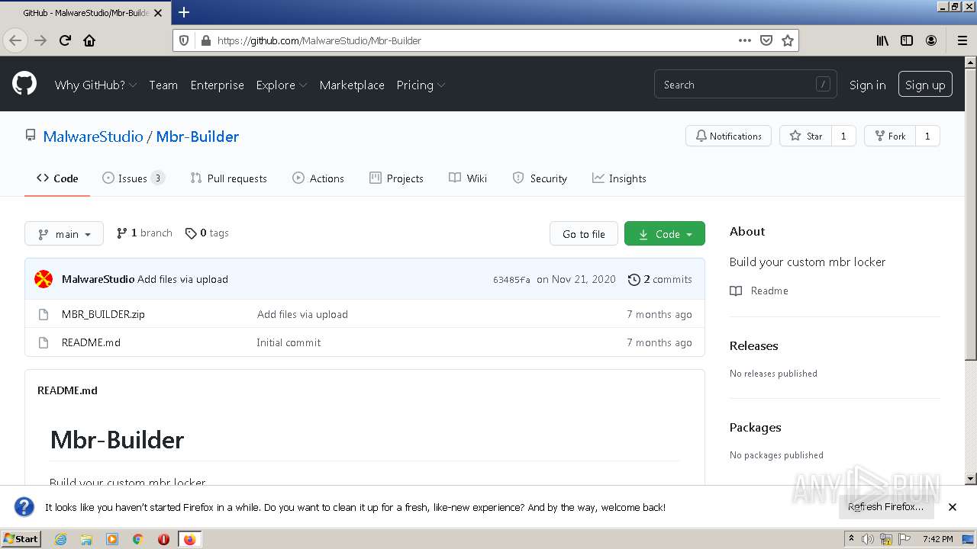Click Enterprise in GitHub header
Screen dimensions: 977x549
pos(218,85)
